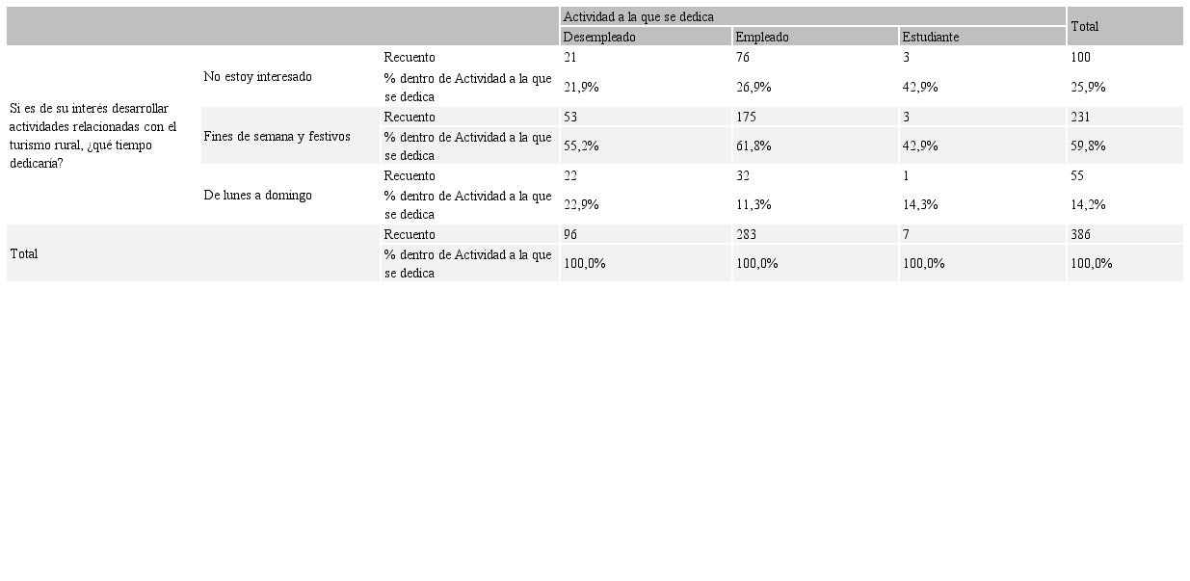Click the cell with value 231
Screen dimensions: 1190x581
(x=1080, y=117)
